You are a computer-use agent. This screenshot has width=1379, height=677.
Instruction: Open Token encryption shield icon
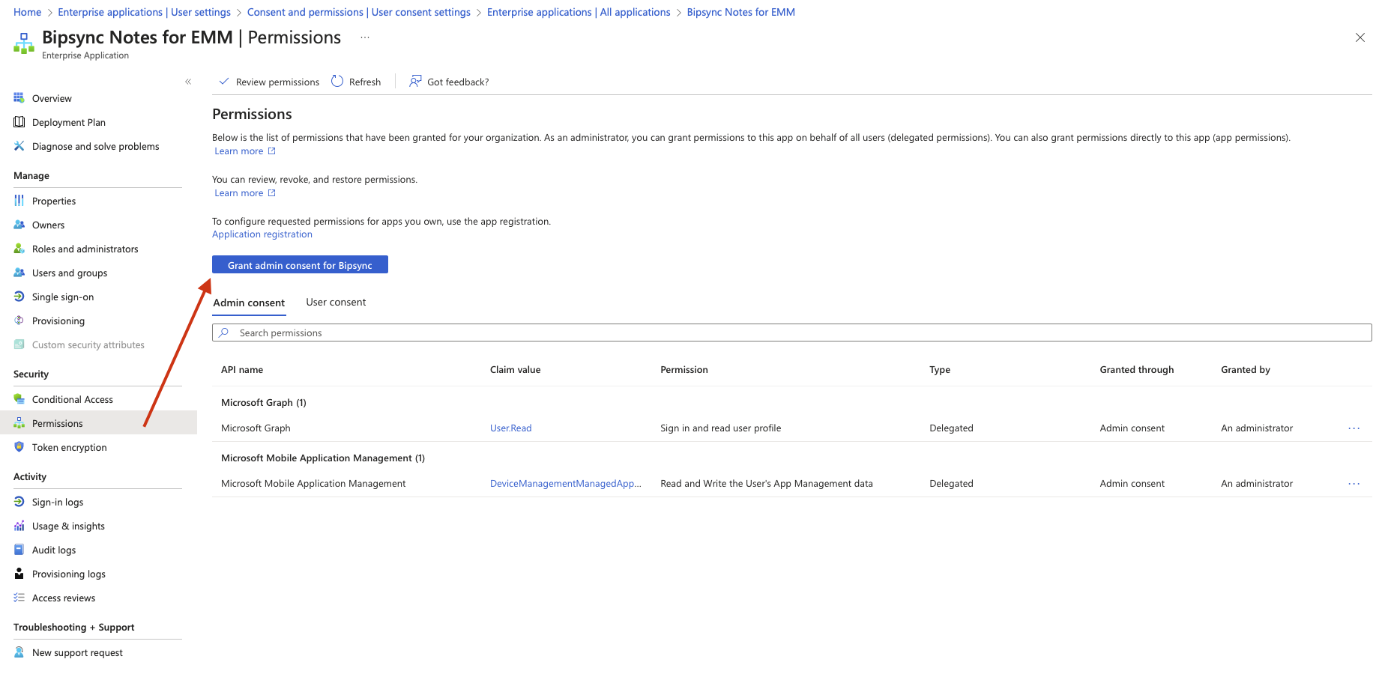point(19,447)
